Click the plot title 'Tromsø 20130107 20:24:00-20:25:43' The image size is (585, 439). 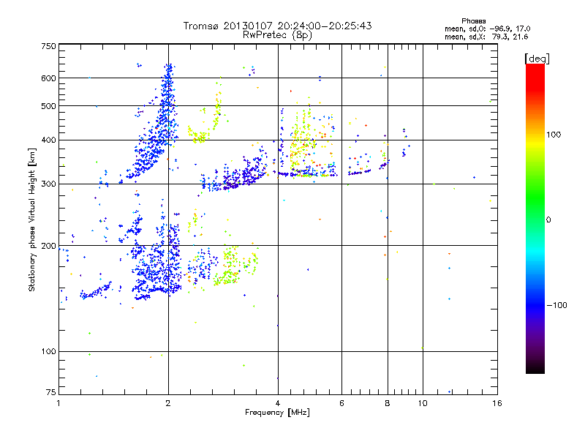coord(277,26)
